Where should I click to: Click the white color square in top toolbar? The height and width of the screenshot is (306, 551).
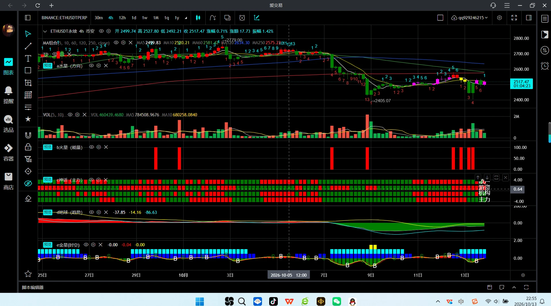point(440,18)
